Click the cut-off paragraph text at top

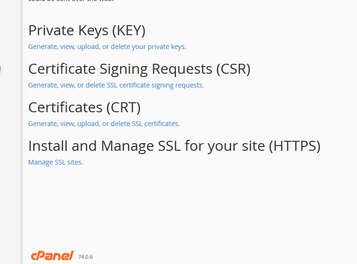pyautogui.click(x=71, y=0)
